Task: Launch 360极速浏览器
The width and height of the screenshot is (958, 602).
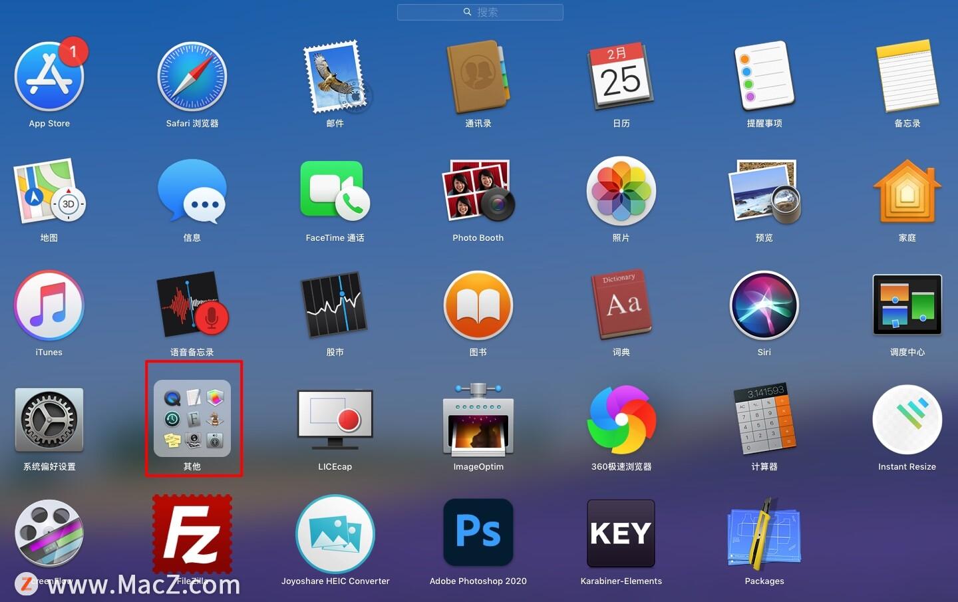Action: 621,420
